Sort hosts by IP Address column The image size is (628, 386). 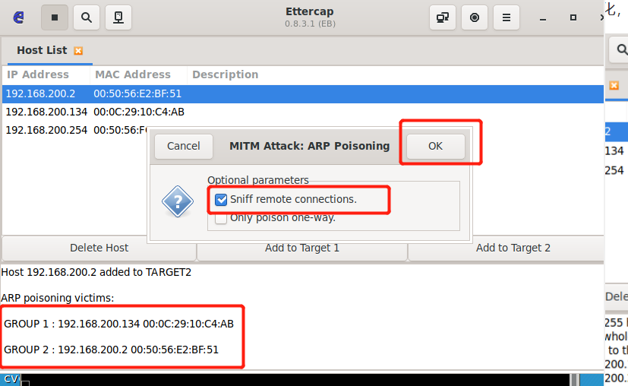click(x=38, y=74)
